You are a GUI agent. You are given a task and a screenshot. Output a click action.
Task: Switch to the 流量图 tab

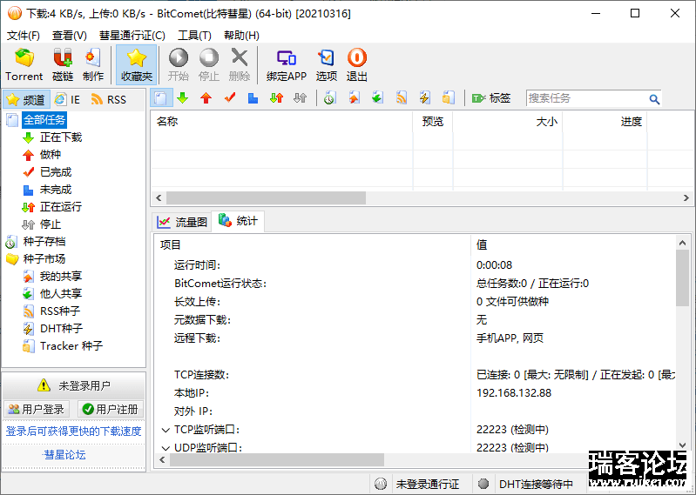(182, 222)
